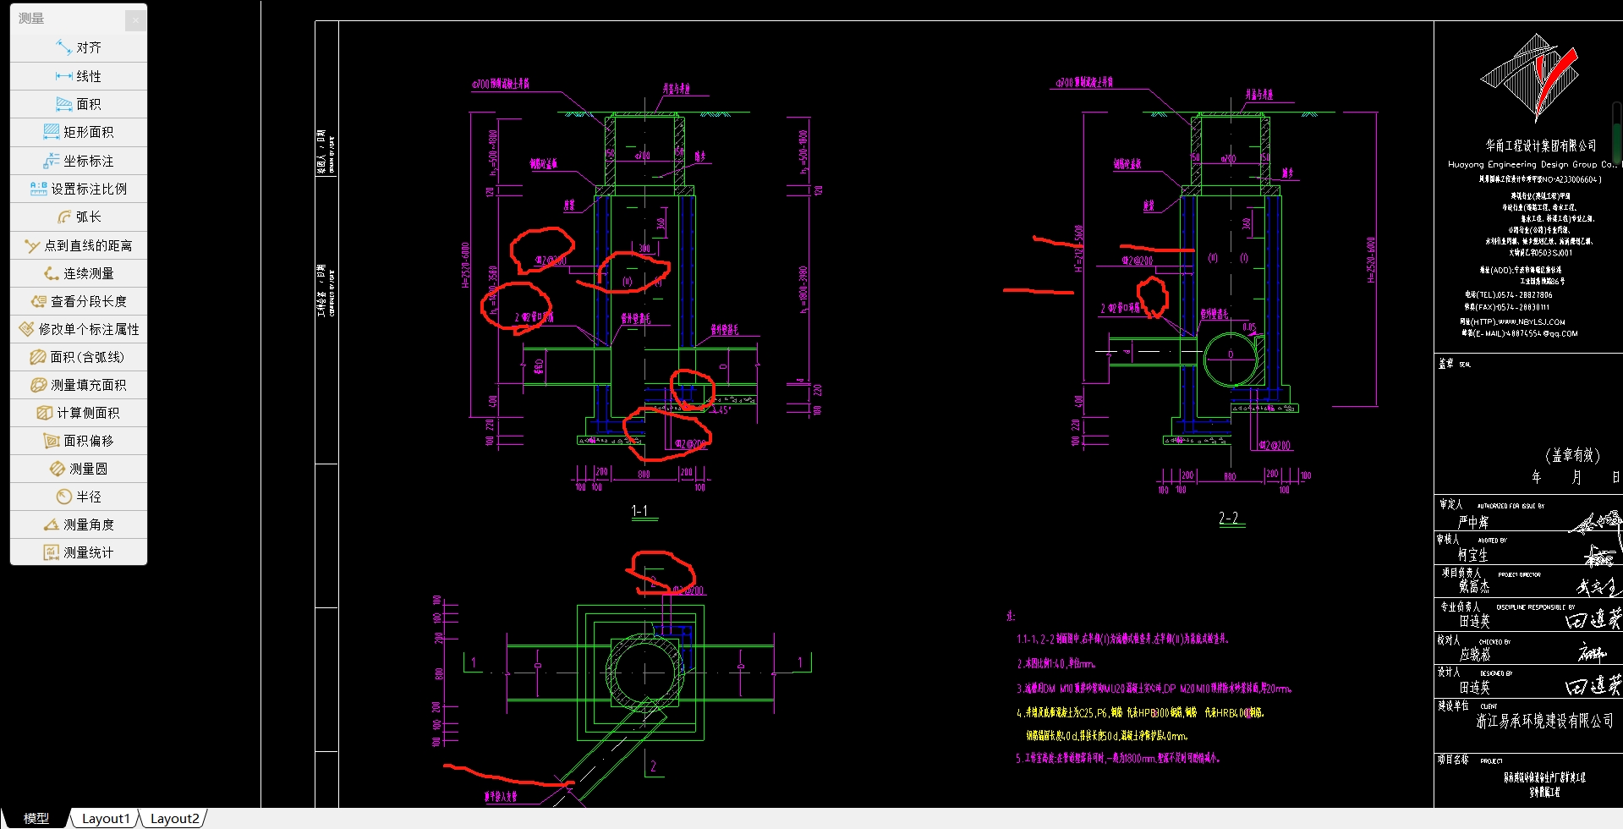
Task: Select the 对齐 measurement tool
Action: coord(79,48)
